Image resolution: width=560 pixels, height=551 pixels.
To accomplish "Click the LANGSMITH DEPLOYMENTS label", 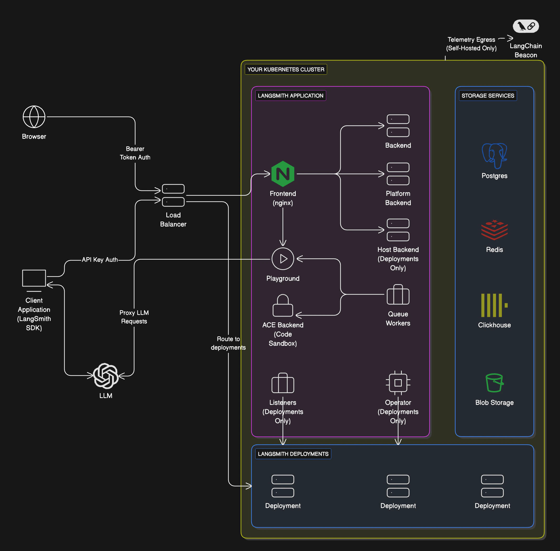I will point(293,454).
